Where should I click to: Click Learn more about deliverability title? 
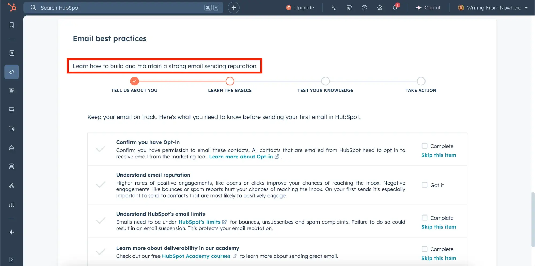[178, 248]
